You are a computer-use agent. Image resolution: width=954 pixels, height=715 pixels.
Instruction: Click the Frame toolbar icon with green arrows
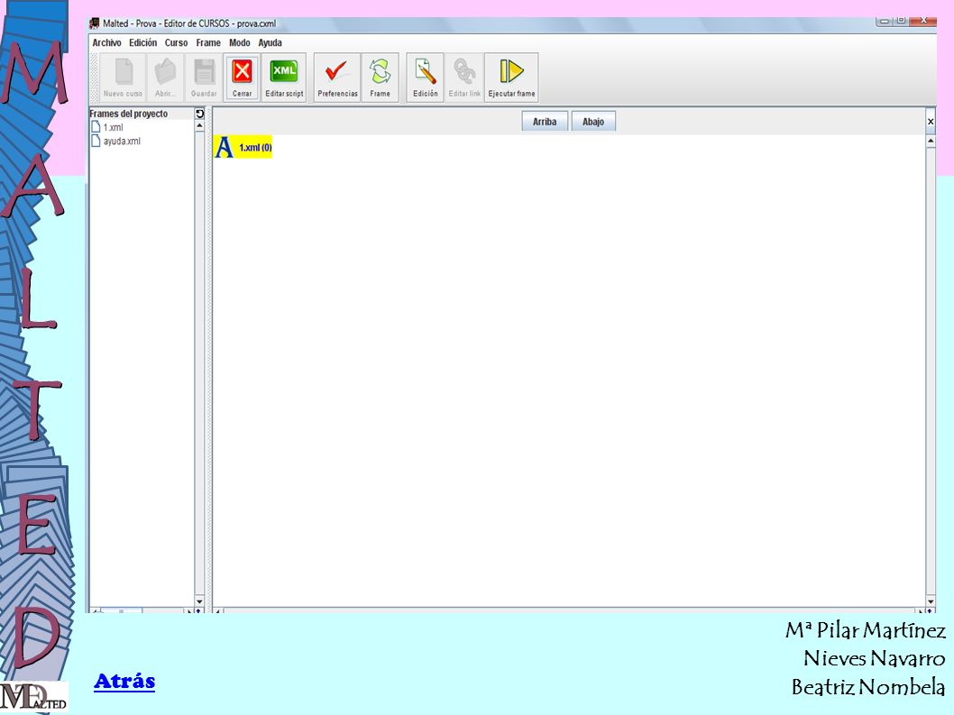click(x=381, y=78)
